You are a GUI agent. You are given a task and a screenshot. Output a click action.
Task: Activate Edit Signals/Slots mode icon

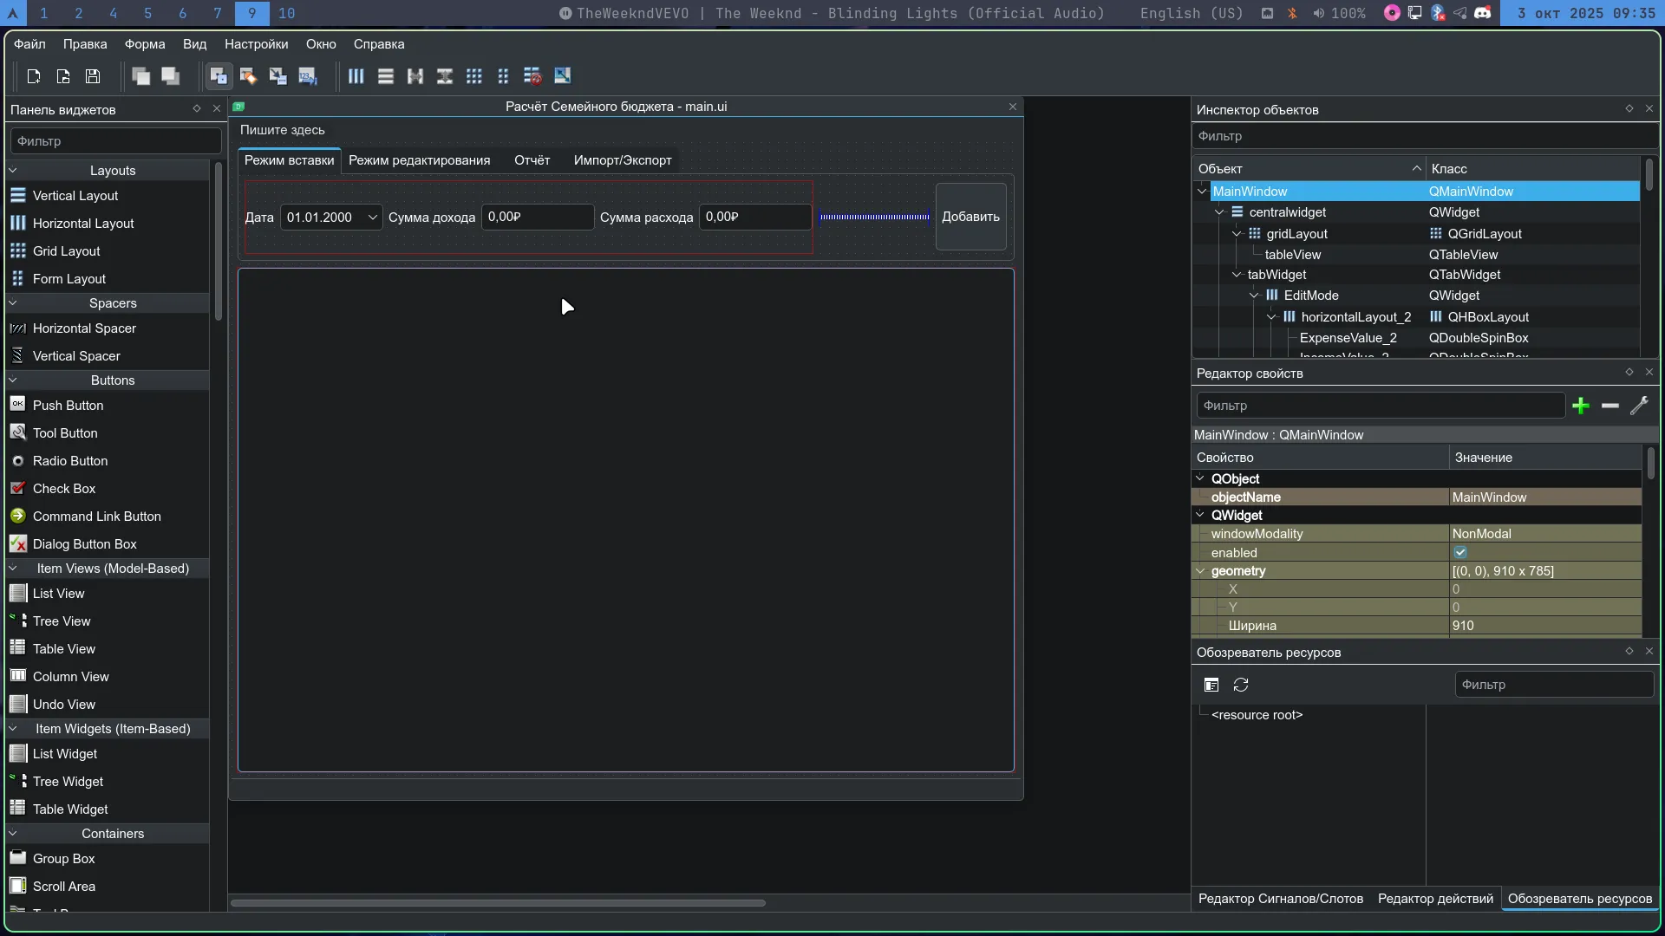pyautogui.click(x=249, y=76)
